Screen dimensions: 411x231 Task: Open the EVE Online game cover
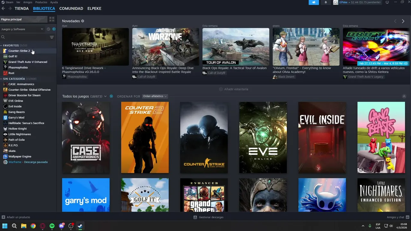(263, 137)
